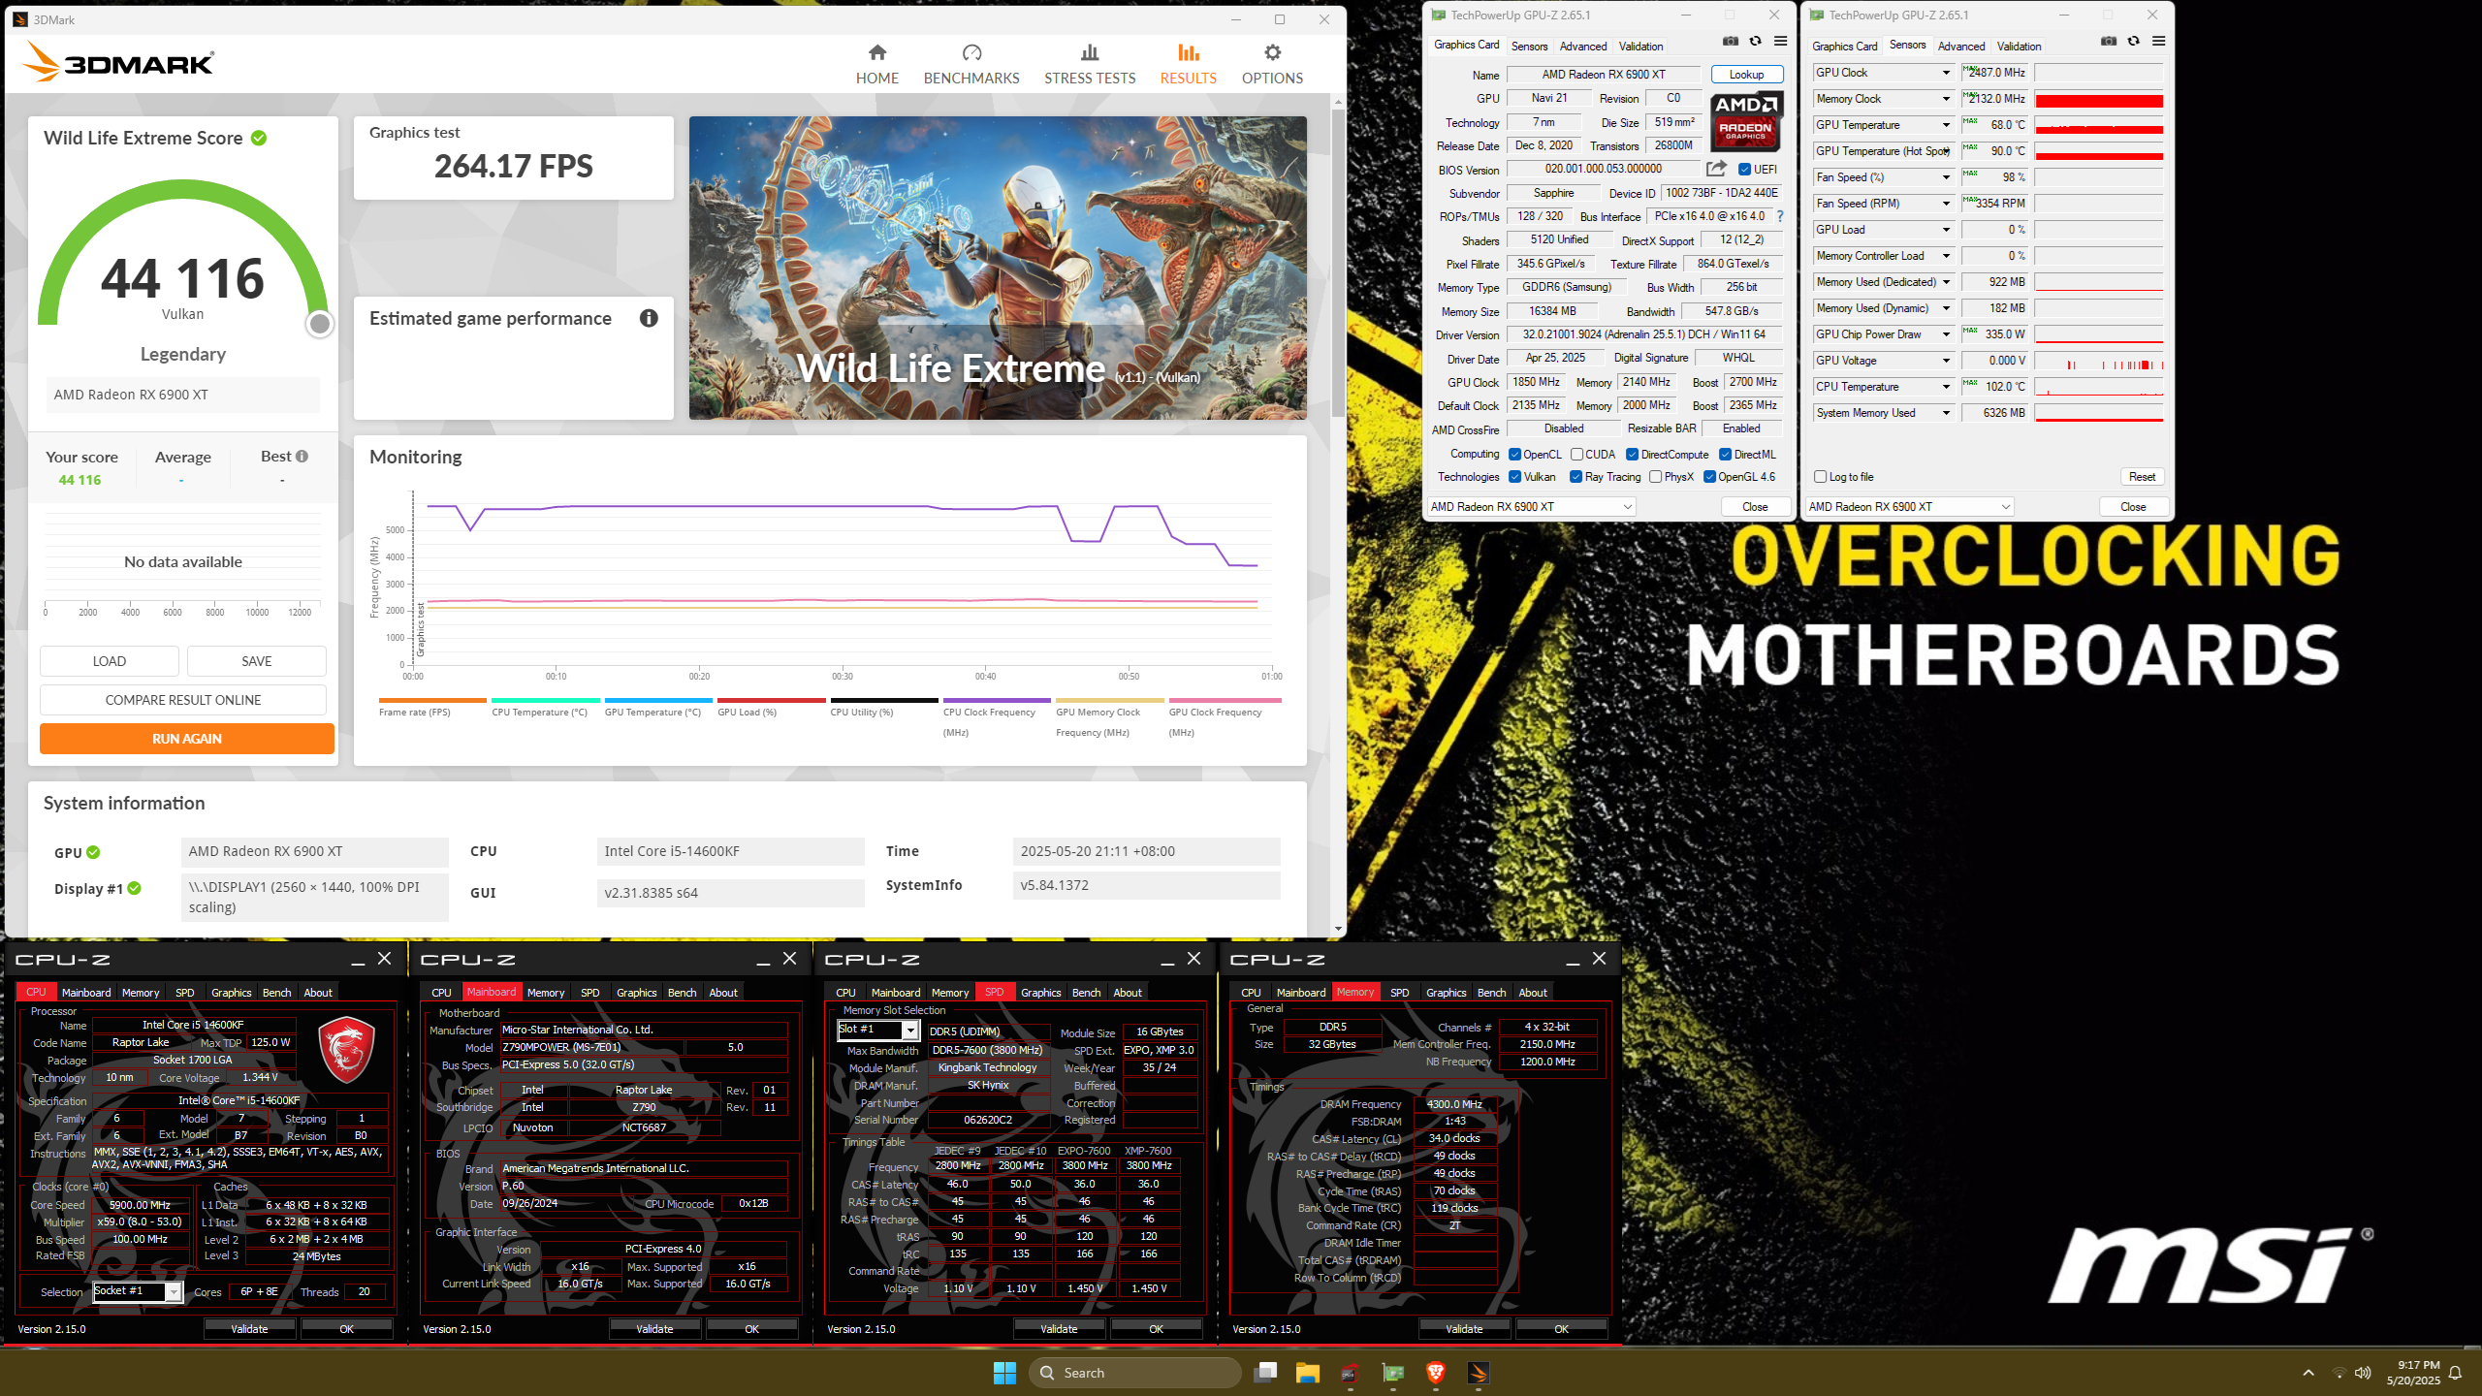
Task: Click the score gauge slider knob
Action: (x=319, y=324)
